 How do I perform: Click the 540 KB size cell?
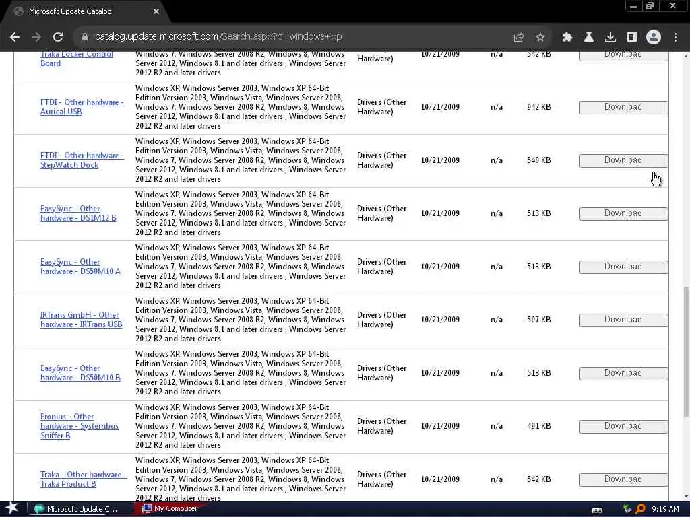click(x=538, y=160)
